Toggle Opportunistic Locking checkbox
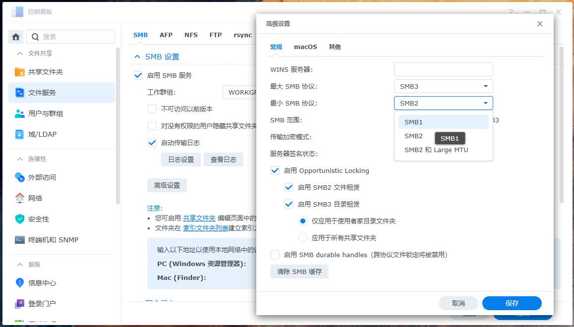The height and width of the screenshot is (327, 574). point(275,170)
